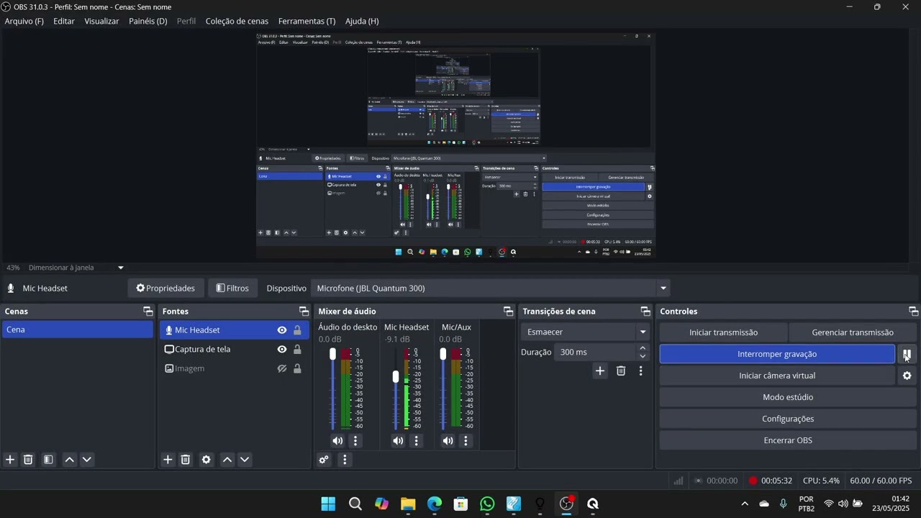Open the Painéis menu
Viewport: 921px width, 518px height.
(148, 21)
